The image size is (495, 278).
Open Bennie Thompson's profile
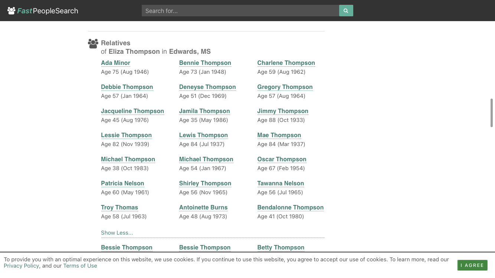(205, 63)
